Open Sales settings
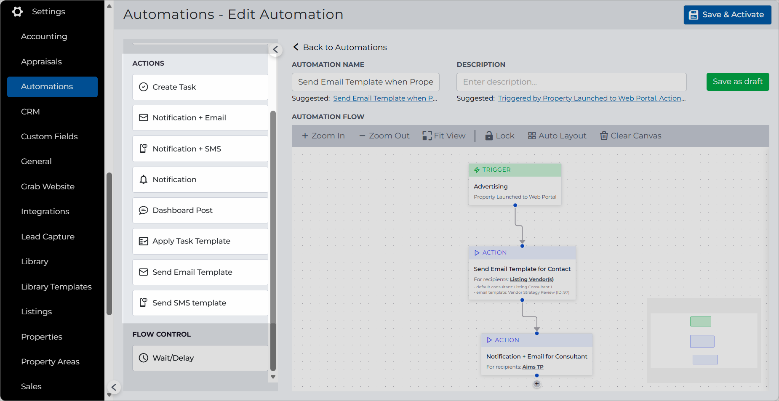The width and height of the screenshot is (779, 401). pos(31,387)
